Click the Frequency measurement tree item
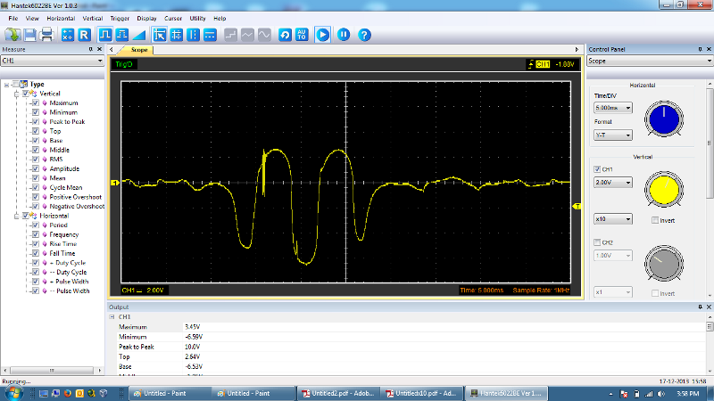This screenshot has width=714, height=401. [63, 234]
